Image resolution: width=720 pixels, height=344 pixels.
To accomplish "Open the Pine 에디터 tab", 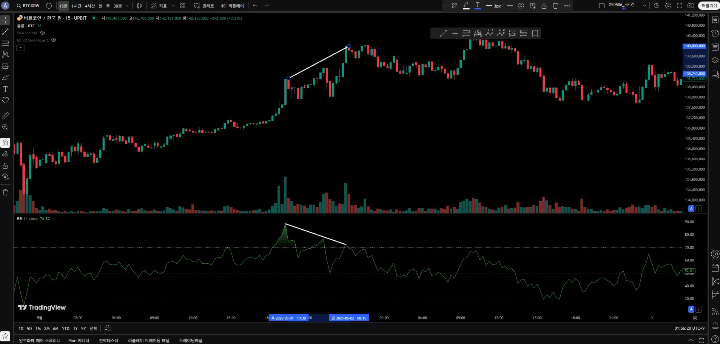I will click(79, 341).
